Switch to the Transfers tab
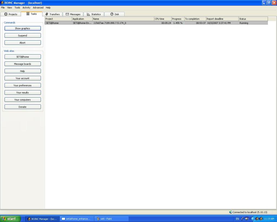 52,14
